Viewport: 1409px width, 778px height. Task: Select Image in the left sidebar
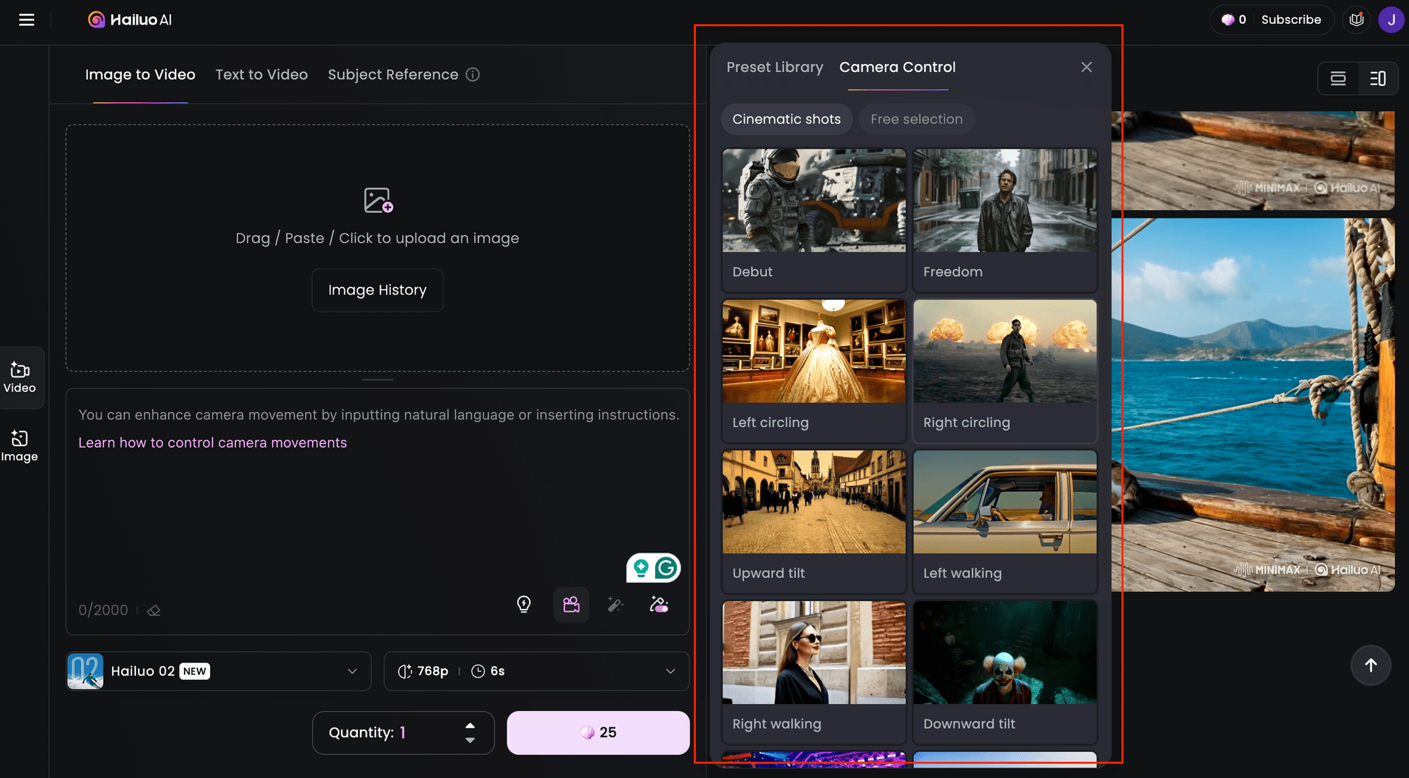click(20, 446)
